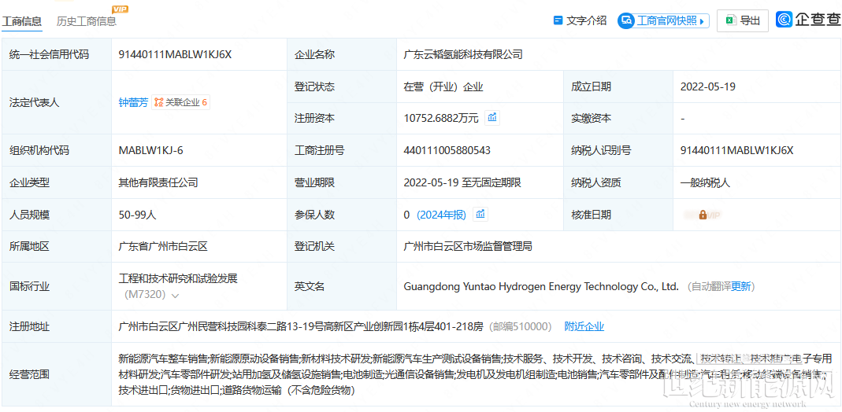
Task: Click the Excel icon on 导出 button
Action: tap(730, 20)
